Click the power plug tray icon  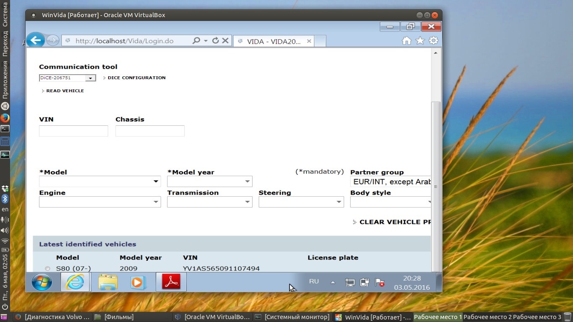point(364,283)
